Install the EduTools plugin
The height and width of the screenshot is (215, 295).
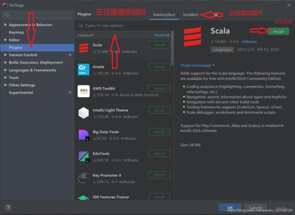(x=159, y=154)
